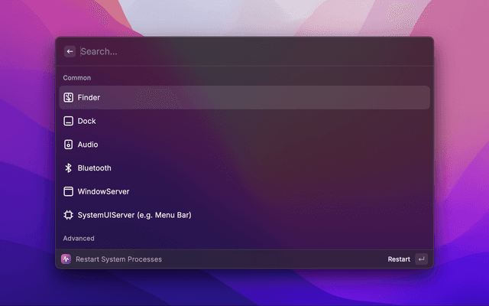Choose SystemUIServer (e.g. Menu Bar) text

[134, 215]
